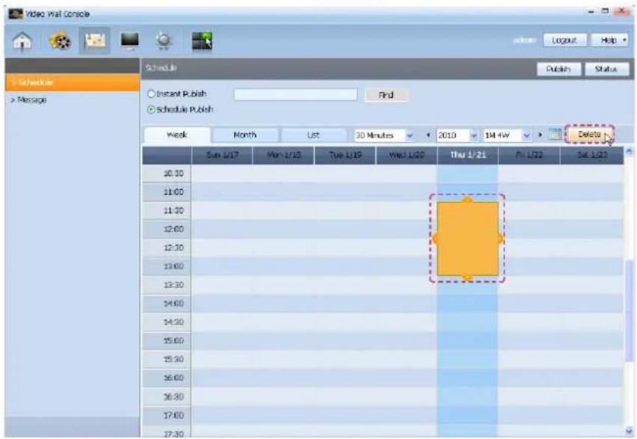Viewport: 637px width, 439px height.
Task: Select Schedule Publish radio button
Action: [x=151, y=109]
